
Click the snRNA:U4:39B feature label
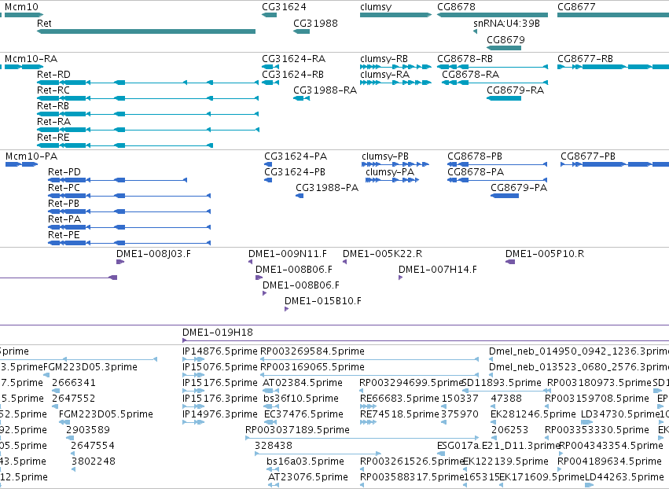pos(507,23)
